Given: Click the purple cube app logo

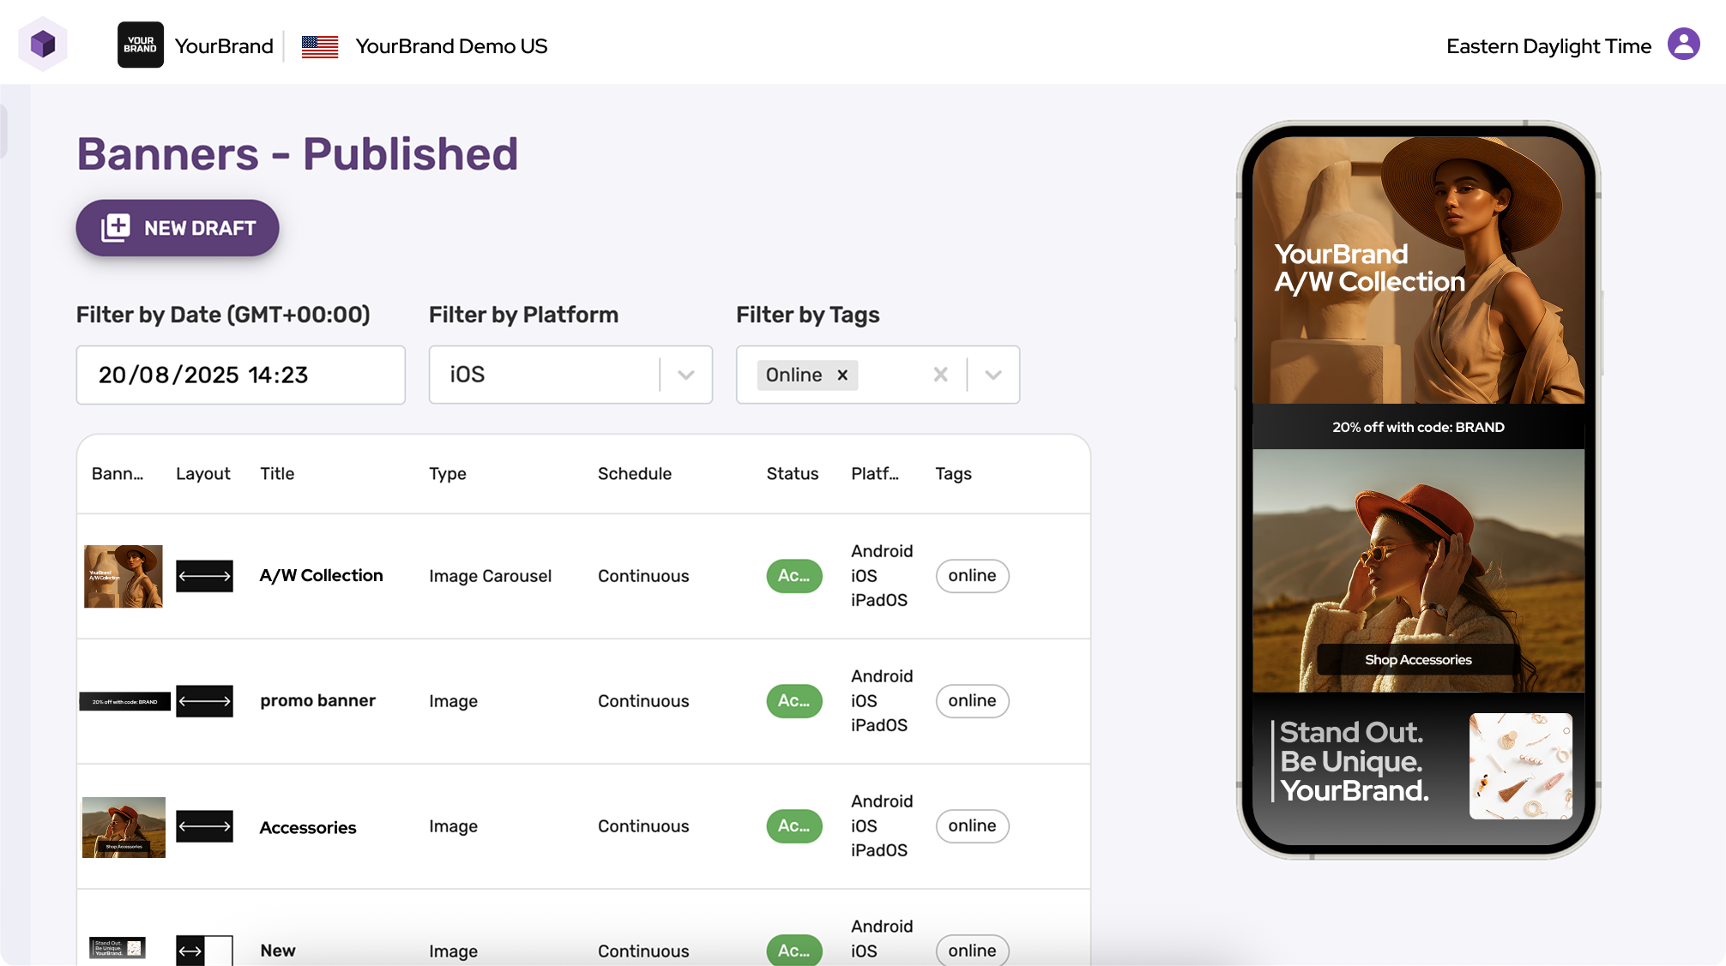Looking at the screenshot, I should pos(43,44).
